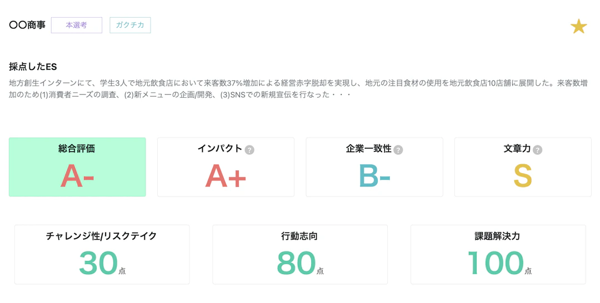Open the truncated ES text excerpt
Image resolution: width=600 pixels, height=303 pixels.
pos(298,89)
